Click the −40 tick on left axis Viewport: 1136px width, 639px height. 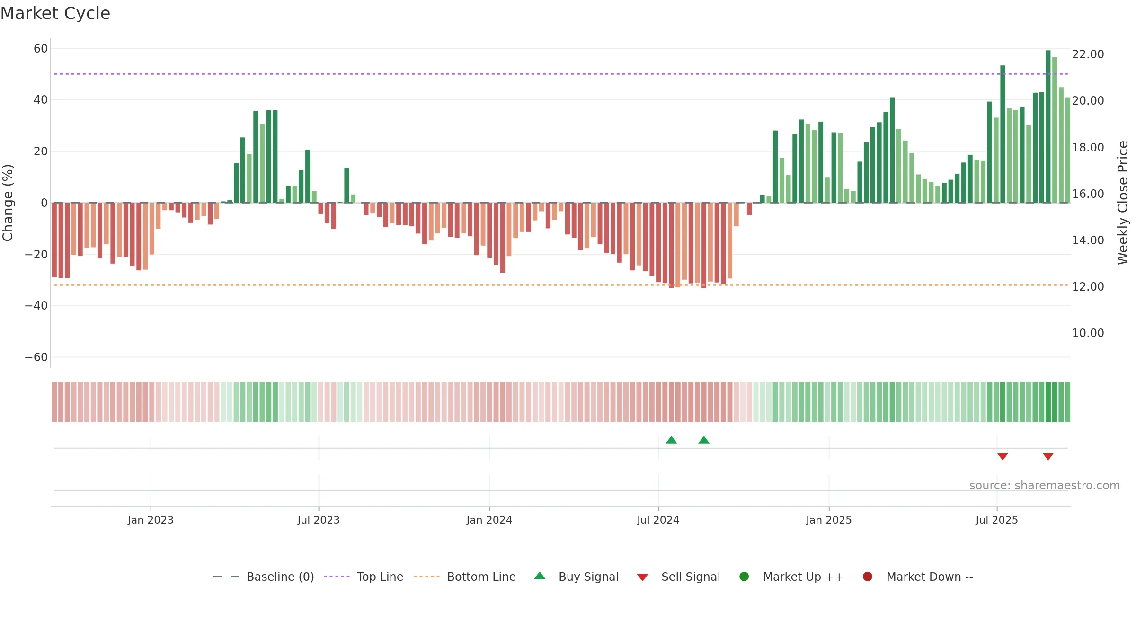click(36, 305)
